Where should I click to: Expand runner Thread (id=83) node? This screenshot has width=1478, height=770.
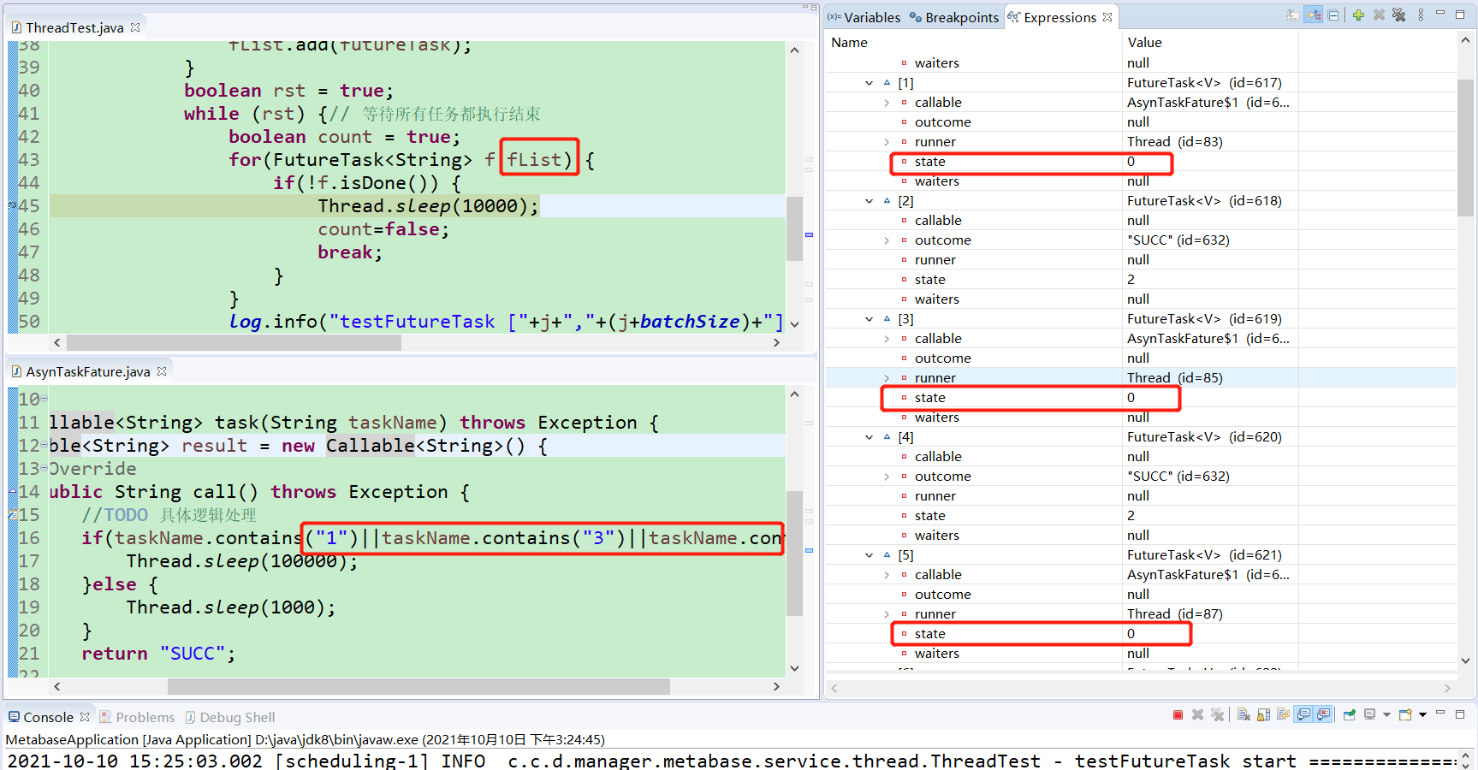887,142
